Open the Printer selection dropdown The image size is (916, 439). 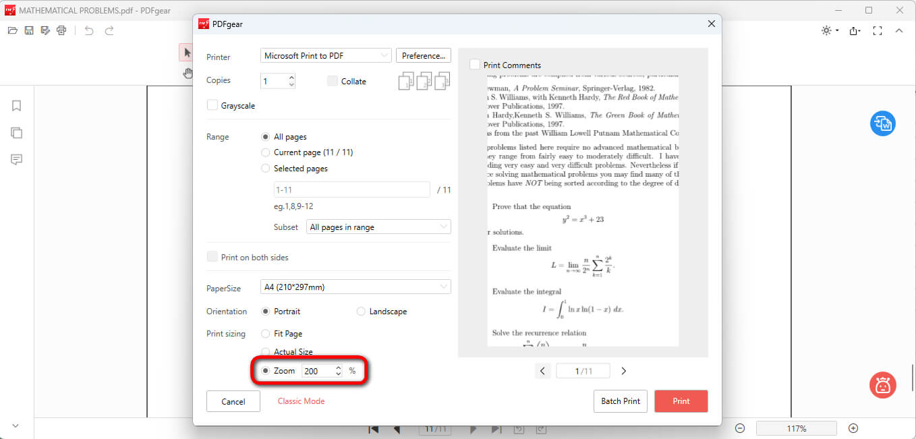pyautogui.click(x=326, y=56)
